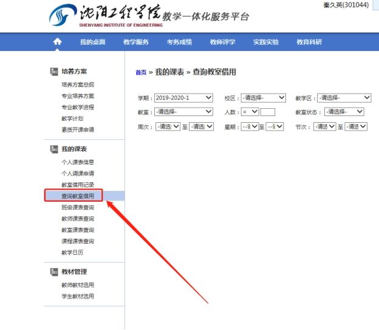
Task: Select the 人数 comparison operator dropdown
Action: click(x=250, y=112)
